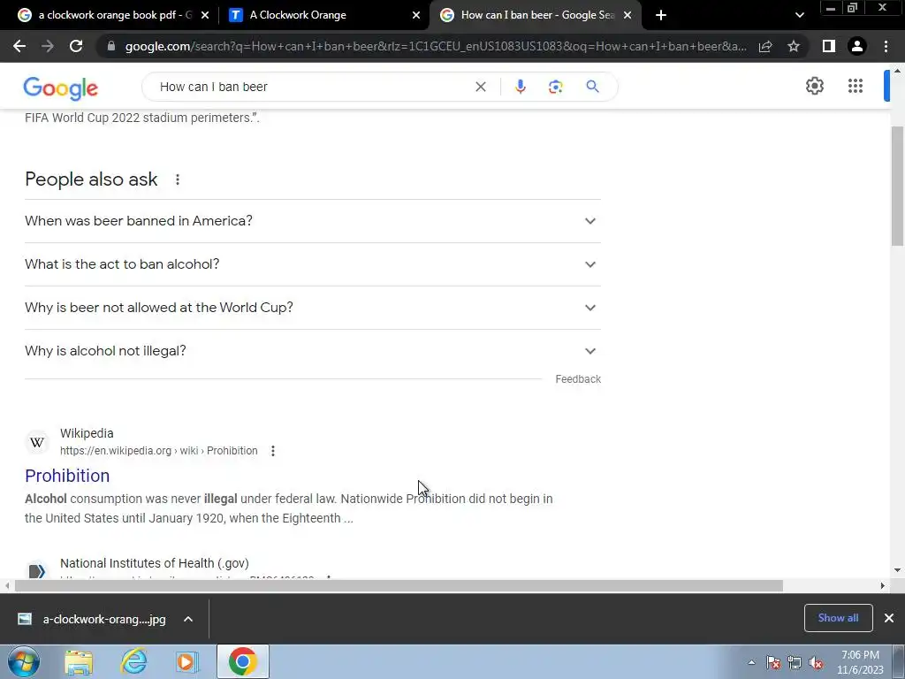The height and width of the screenshot is (679, 905).
Task: Open Google quick settings gear
Action: point(814,86)
